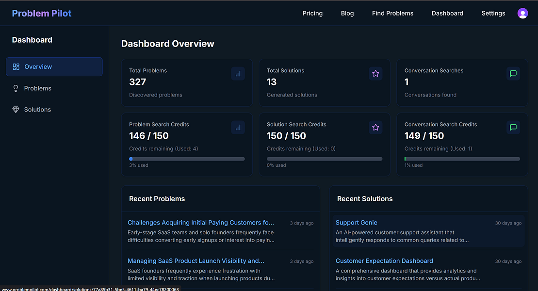Click the Problem Search Credits progress bar

click(x=187, y=159)
